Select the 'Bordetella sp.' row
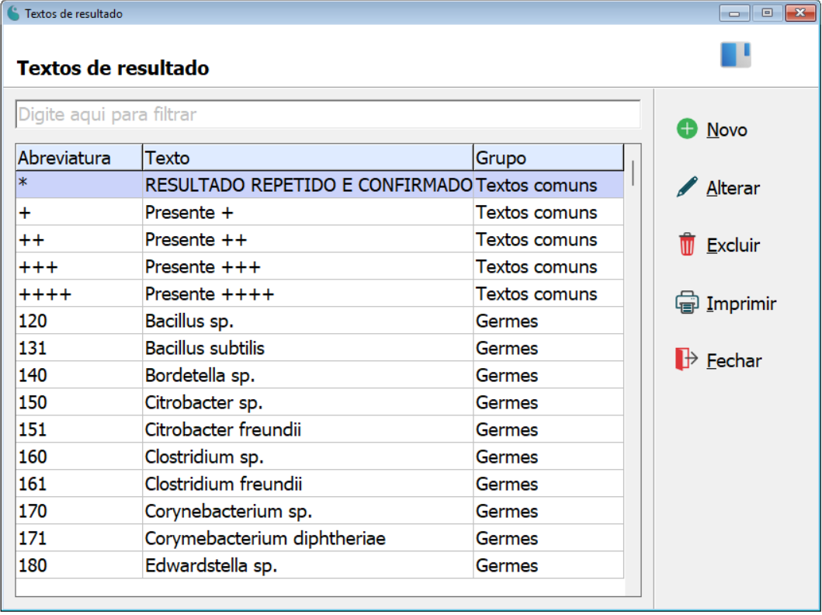 pyautogui.click(x=320, y=375)
